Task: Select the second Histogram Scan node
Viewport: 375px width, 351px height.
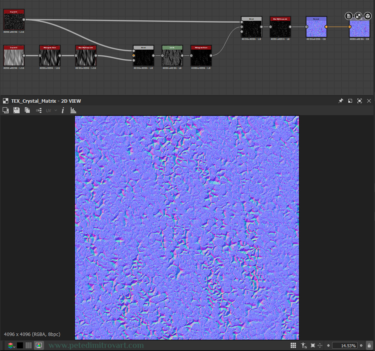Action: pyautogui.click(x=201, y=56)
